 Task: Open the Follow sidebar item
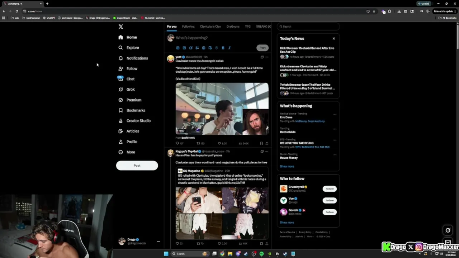pyautogui.click(x=128, y=68)
